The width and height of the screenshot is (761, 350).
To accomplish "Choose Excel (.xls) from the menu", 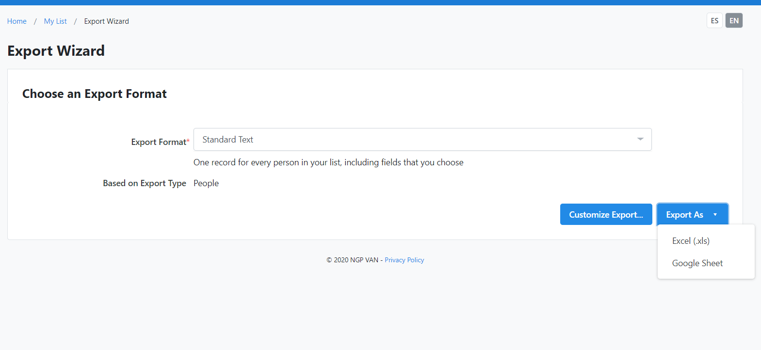I will [x=691, y=241].
